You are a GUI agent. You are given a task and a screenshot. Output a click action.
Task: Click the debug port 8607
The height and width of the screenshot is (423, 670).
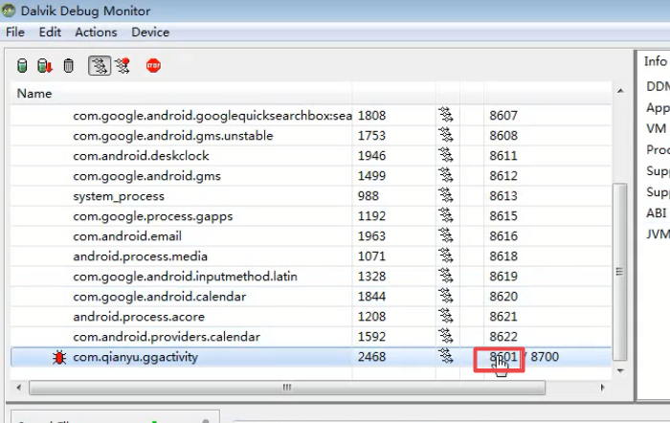pos(503,116)
